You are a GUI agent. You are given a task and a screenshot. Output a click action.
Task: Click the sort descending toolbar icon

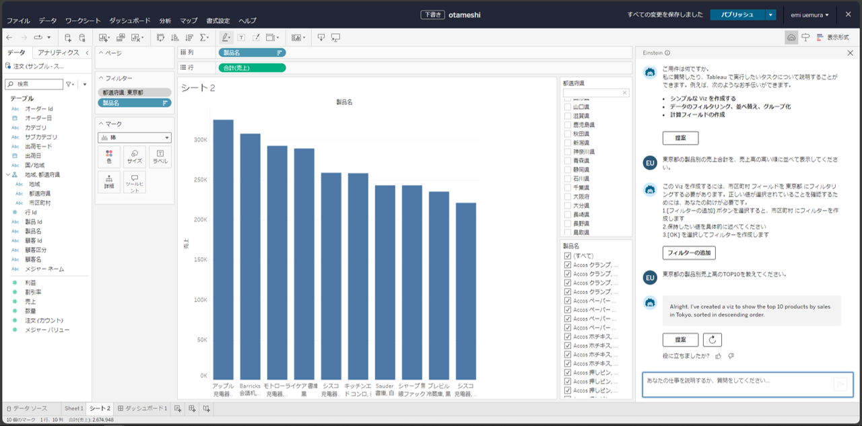coord(189,38)
